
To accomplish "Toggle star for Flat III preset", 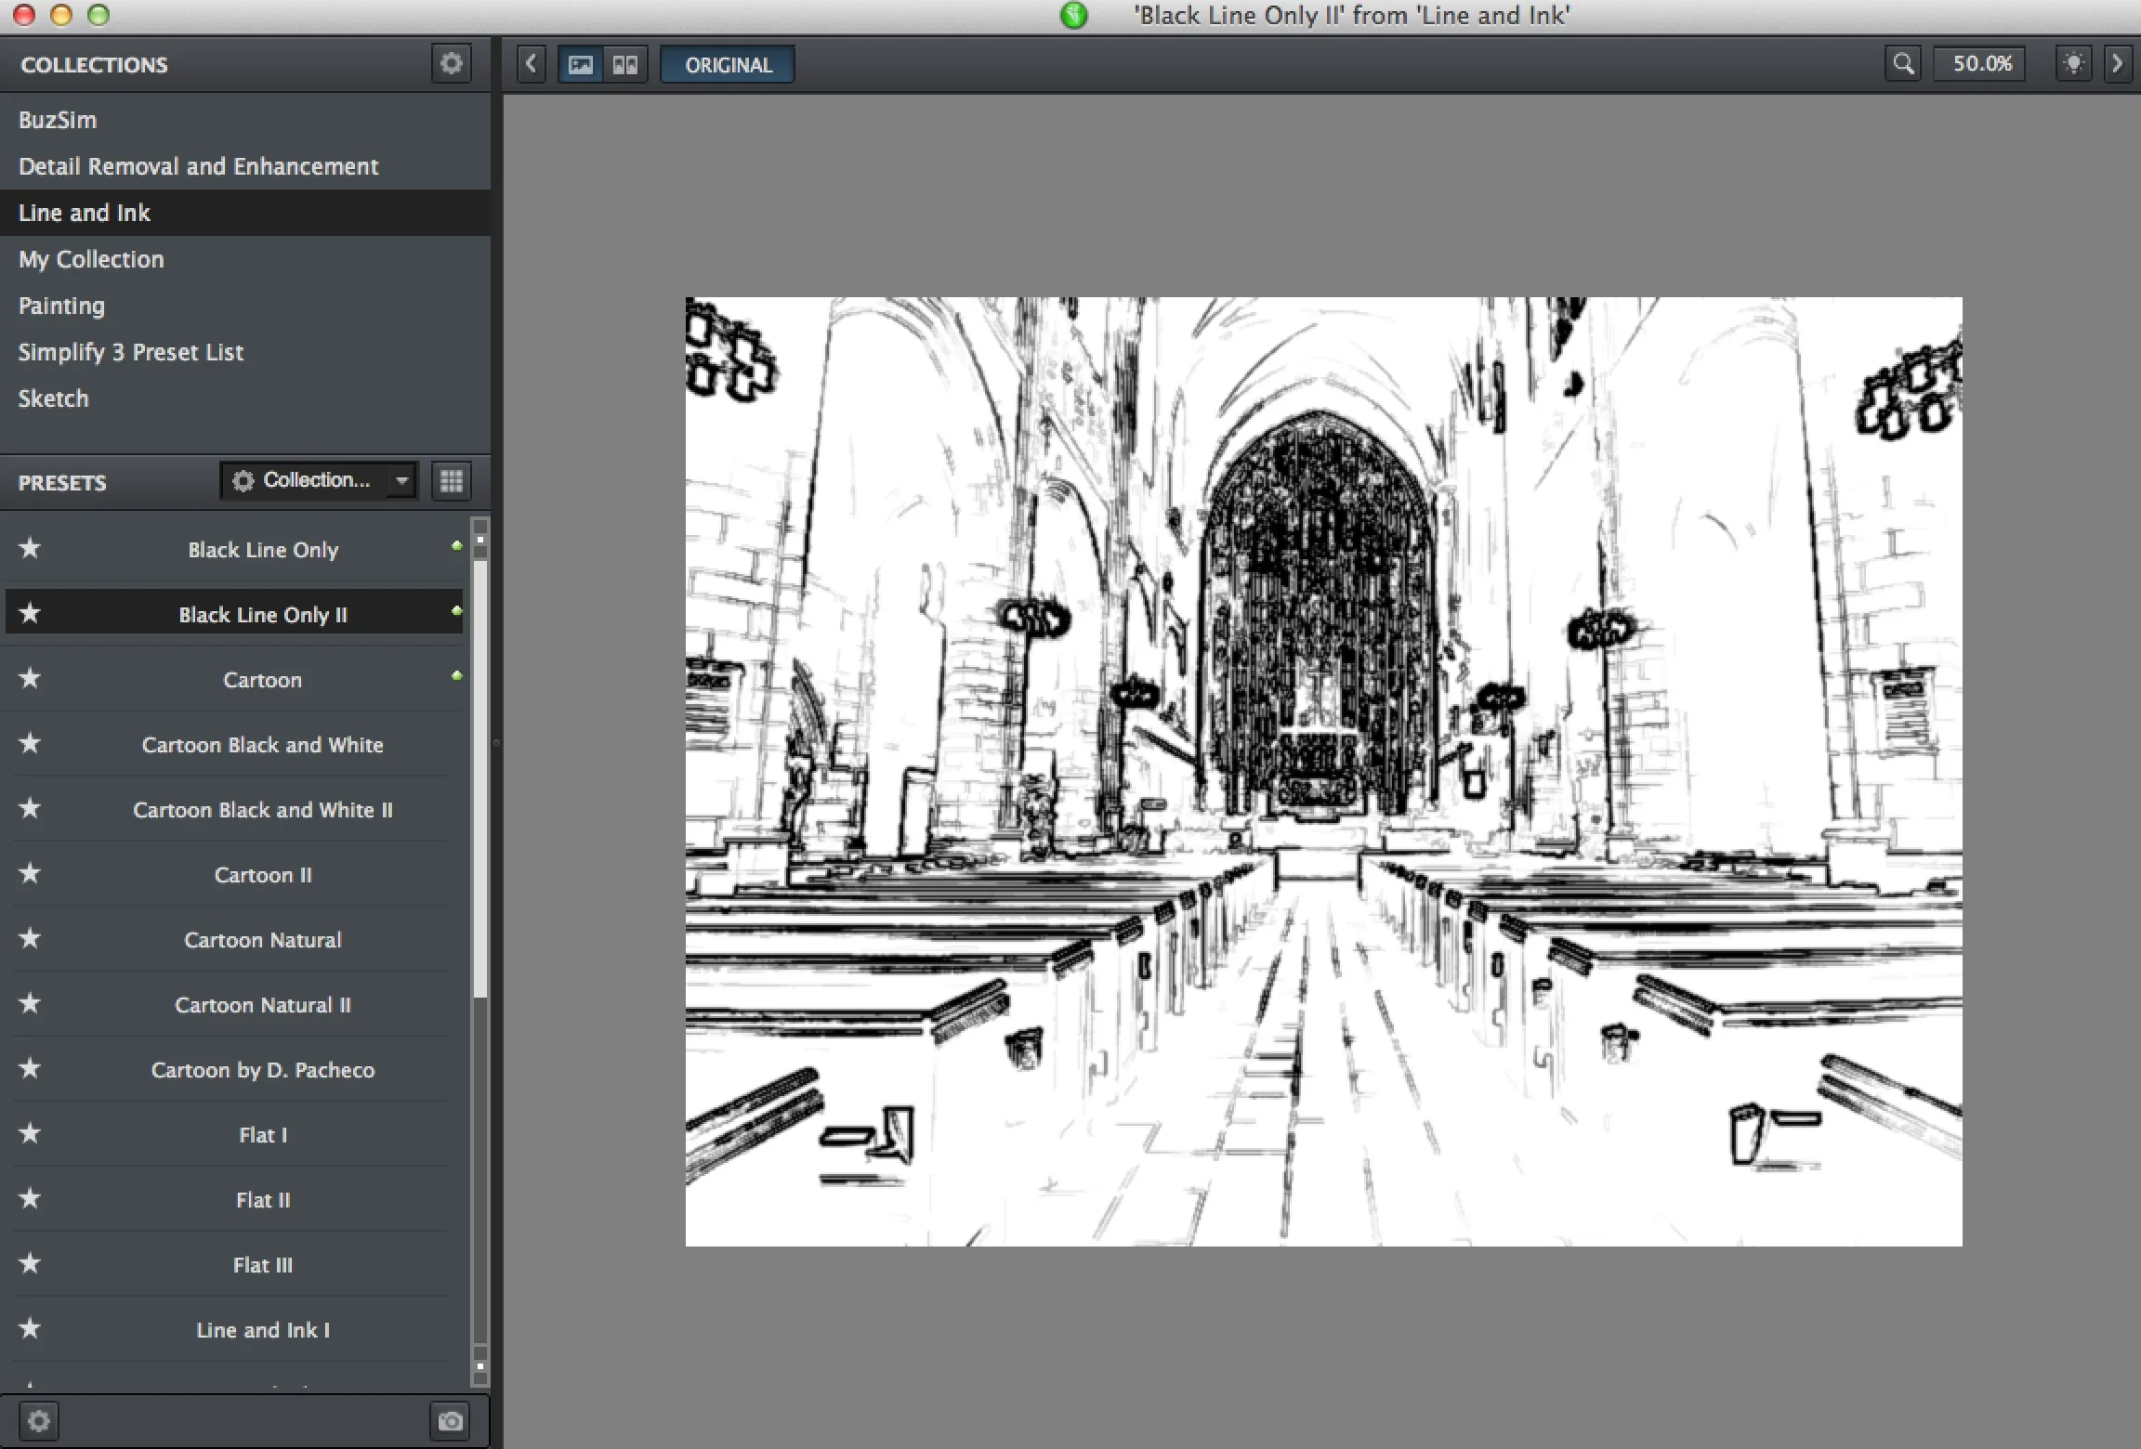I will [x=30, y=1264].
